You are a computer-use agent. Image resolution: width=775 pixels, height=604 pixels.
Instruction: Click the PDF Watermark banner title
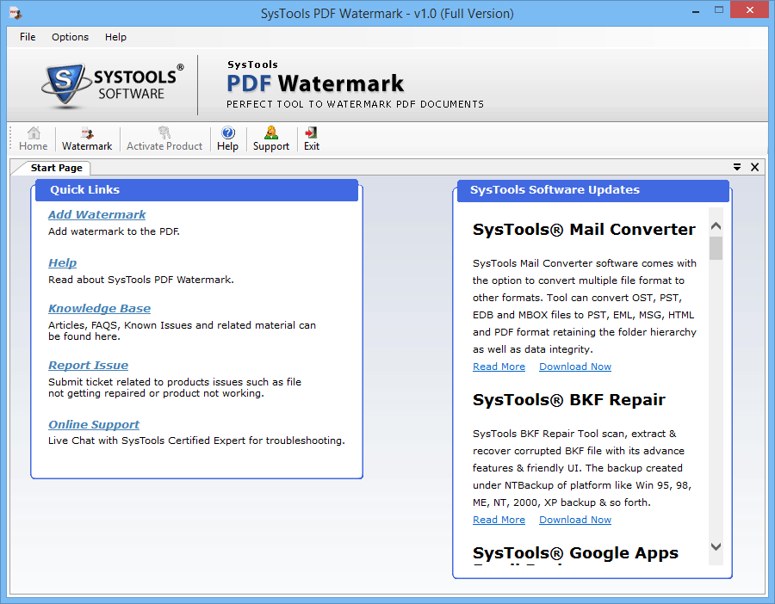[315, 83]
